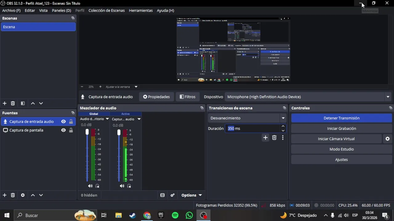Hide Captura de entrada audio source
394x221 pixels.
tap(63, 122)
